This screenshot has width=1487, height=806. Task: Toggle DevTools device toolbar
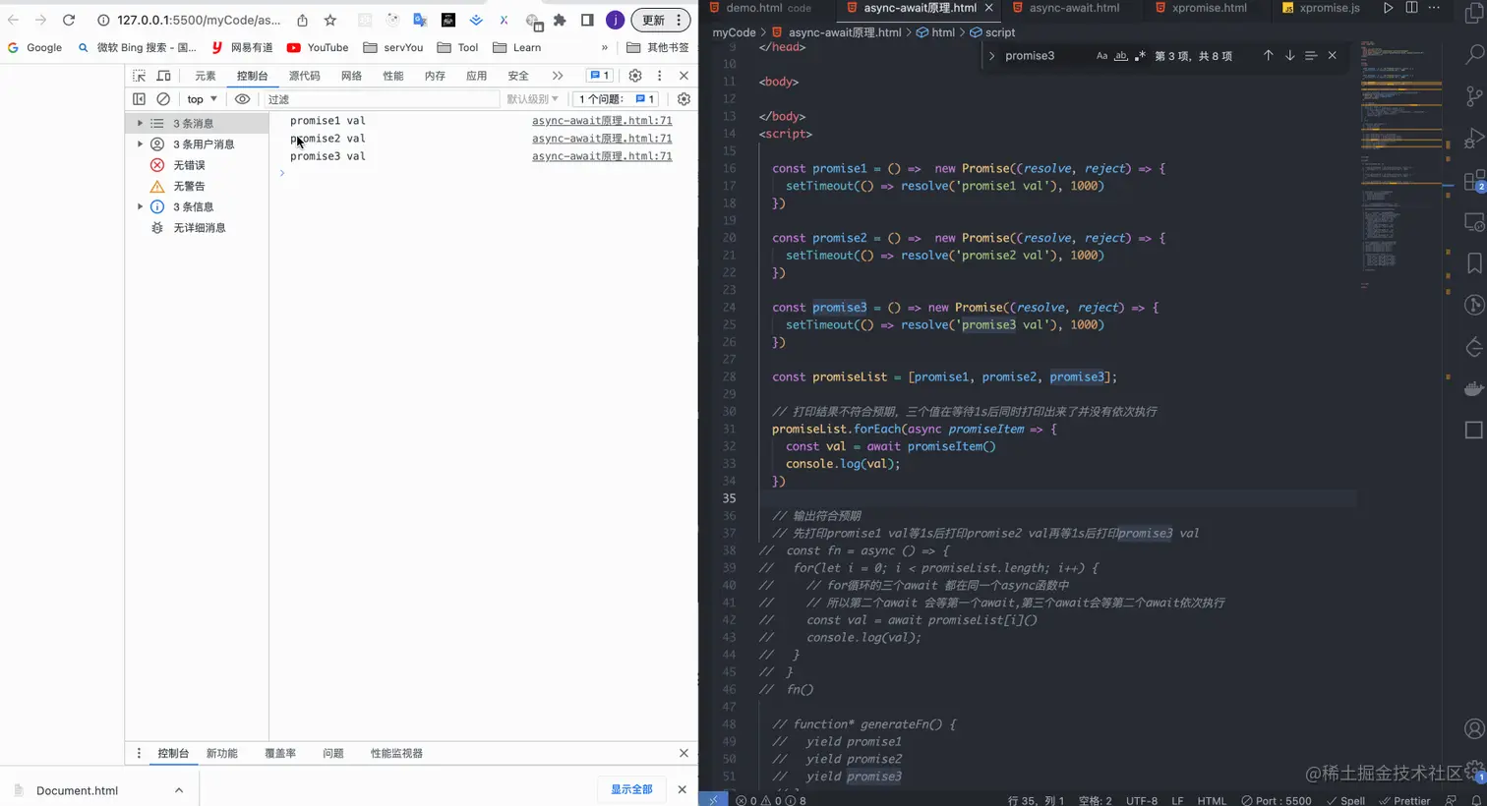point(163,76)
